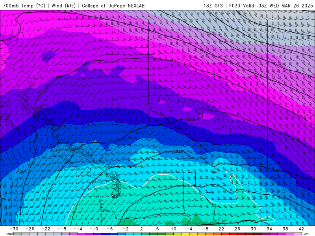This screenshot has height=236, width=315.
Task: Click the F033 forecast hour label
Action: tap(235, 6)
